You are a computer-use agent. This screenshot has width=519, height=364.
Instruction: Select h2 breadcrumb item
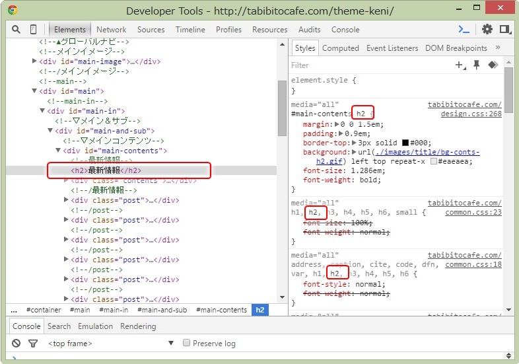tap(260, 310)
